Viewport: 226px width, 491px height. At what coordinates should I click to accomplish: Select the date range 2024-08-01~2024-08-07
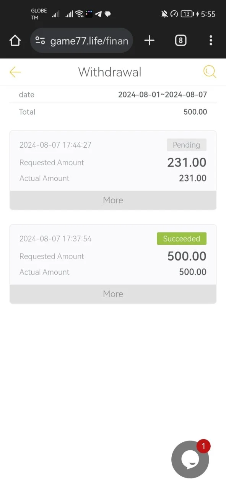click(x=163, y=94)
